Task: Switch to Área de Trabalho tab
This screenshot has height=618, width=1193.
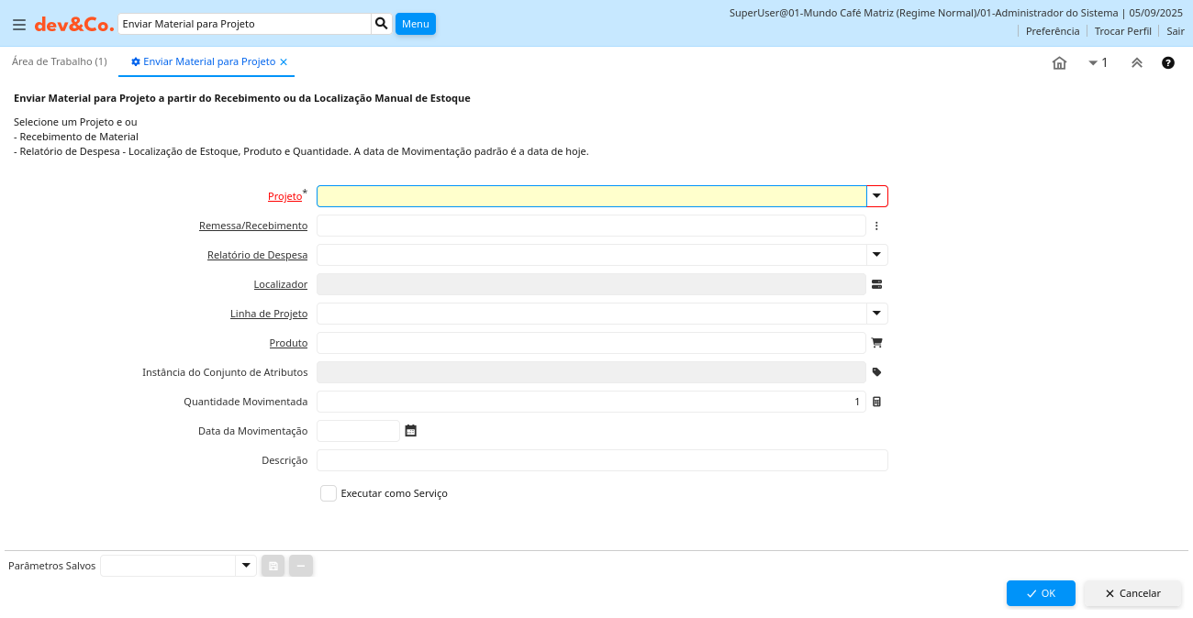Action: point(60,61)
